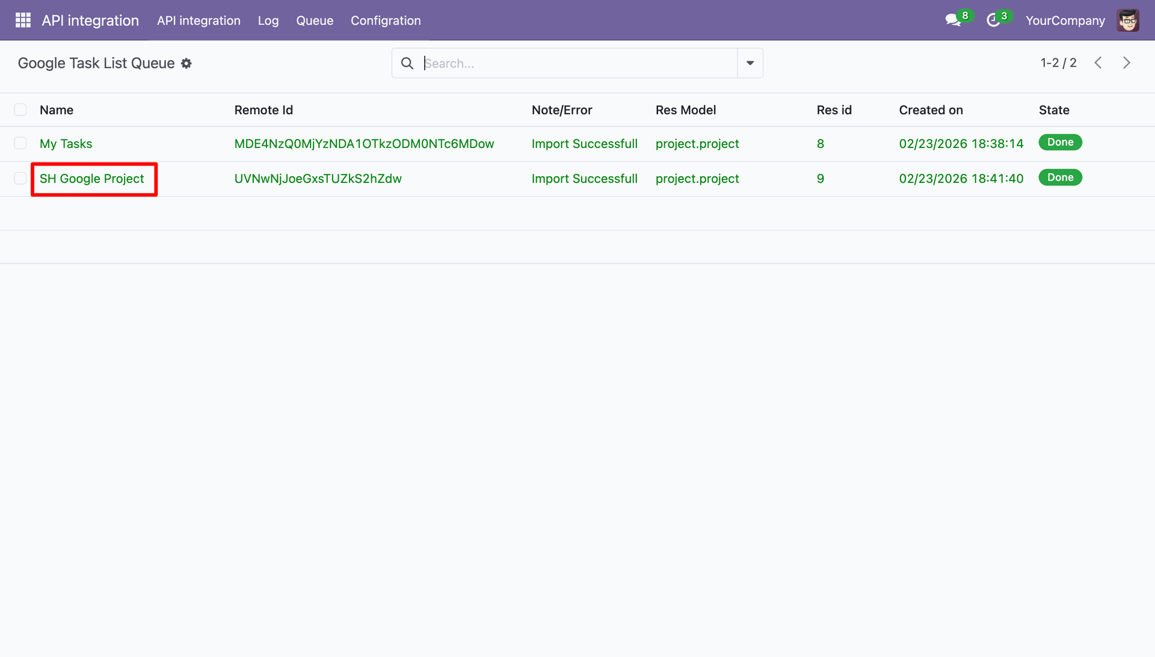Open the YourCompany switcher
Screen dimensions: 1155x657
1065,20
